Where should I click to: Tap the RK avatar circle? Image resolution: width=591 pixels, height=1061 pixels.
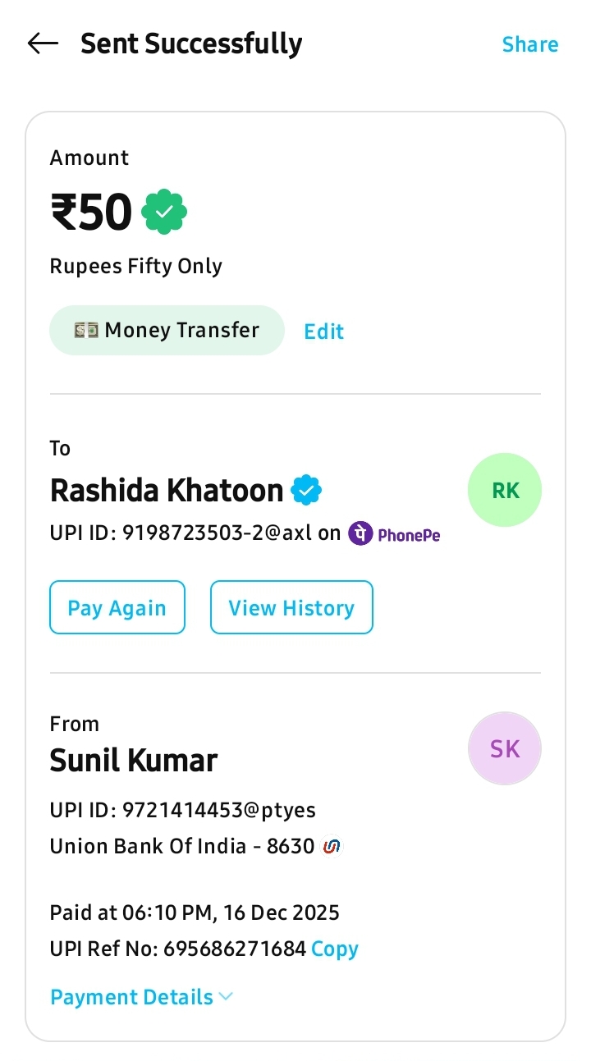504,490
